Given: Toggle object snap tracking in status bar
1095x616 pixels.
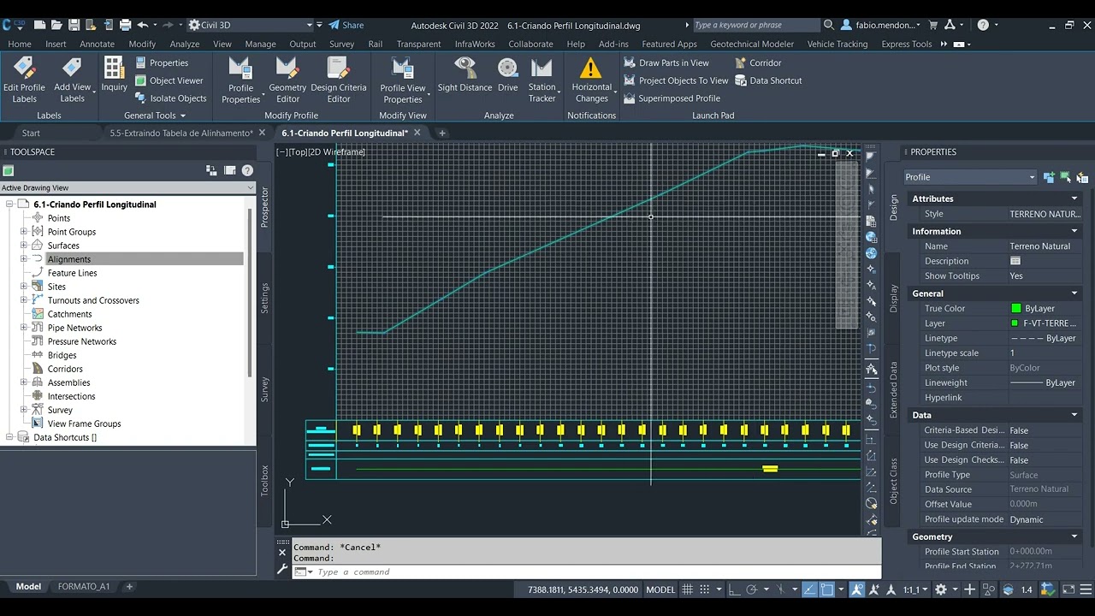Looking at the screenshot, I should pyautogui.click(x=811, y=589).
